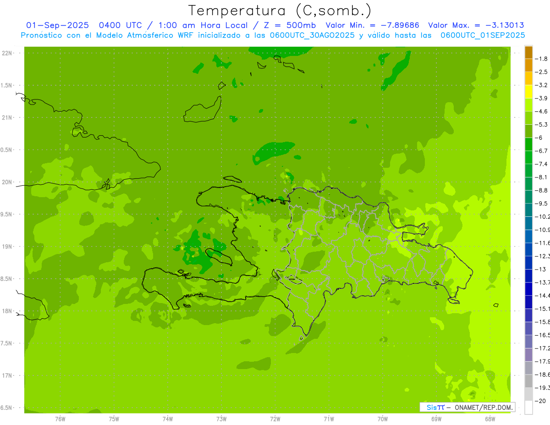Screen dimensions: 550x425
Task: Click the white swatch below -20
Action: (x=528, y=408)
